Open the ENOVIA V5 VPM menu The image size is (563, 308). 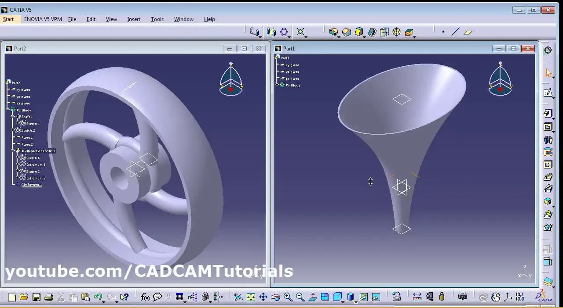pos(43,19)
